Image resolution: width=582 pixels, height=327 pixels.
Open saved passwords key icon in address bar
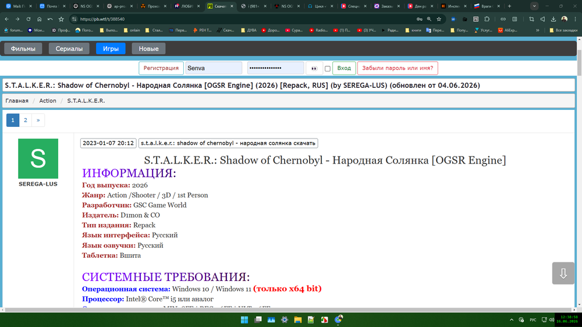pyautogui.click(x=419, y=19)
